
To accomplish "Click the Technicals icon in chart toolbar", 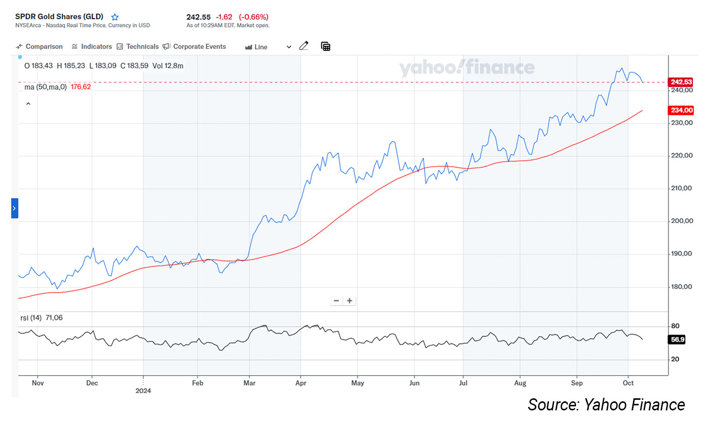I will [120, 47].
